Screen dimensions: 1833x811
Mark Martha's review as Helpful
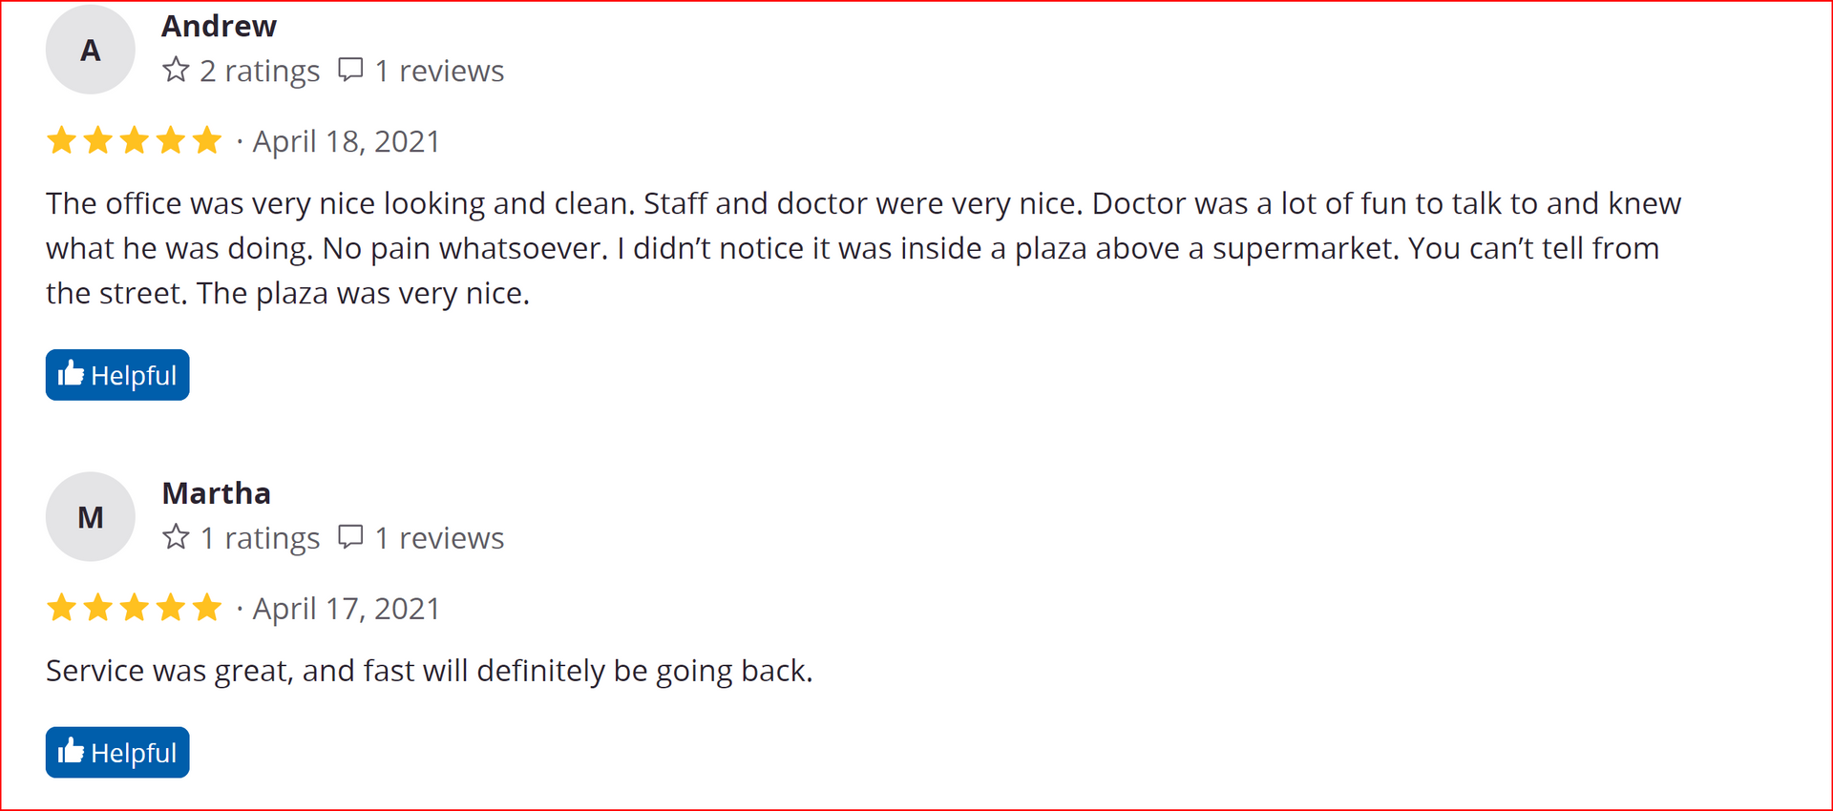point(117,753)
